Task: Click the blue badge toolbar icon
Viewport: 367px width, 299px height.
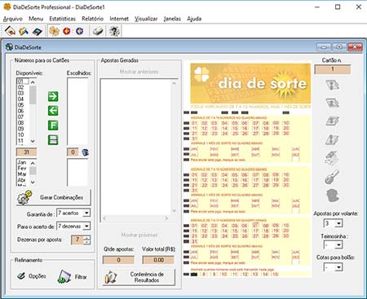Action: click(79, 31)
